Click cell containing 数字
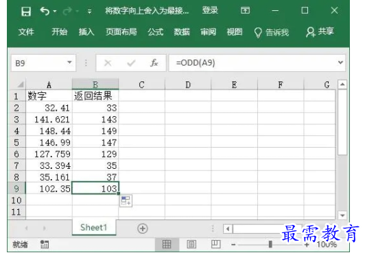This screenshot has height=255, width=365. 49,96
